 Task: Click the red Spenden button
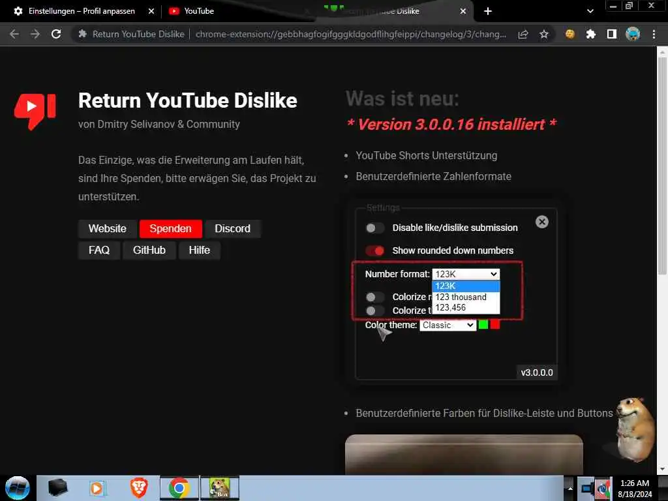(x=170, y=229)
